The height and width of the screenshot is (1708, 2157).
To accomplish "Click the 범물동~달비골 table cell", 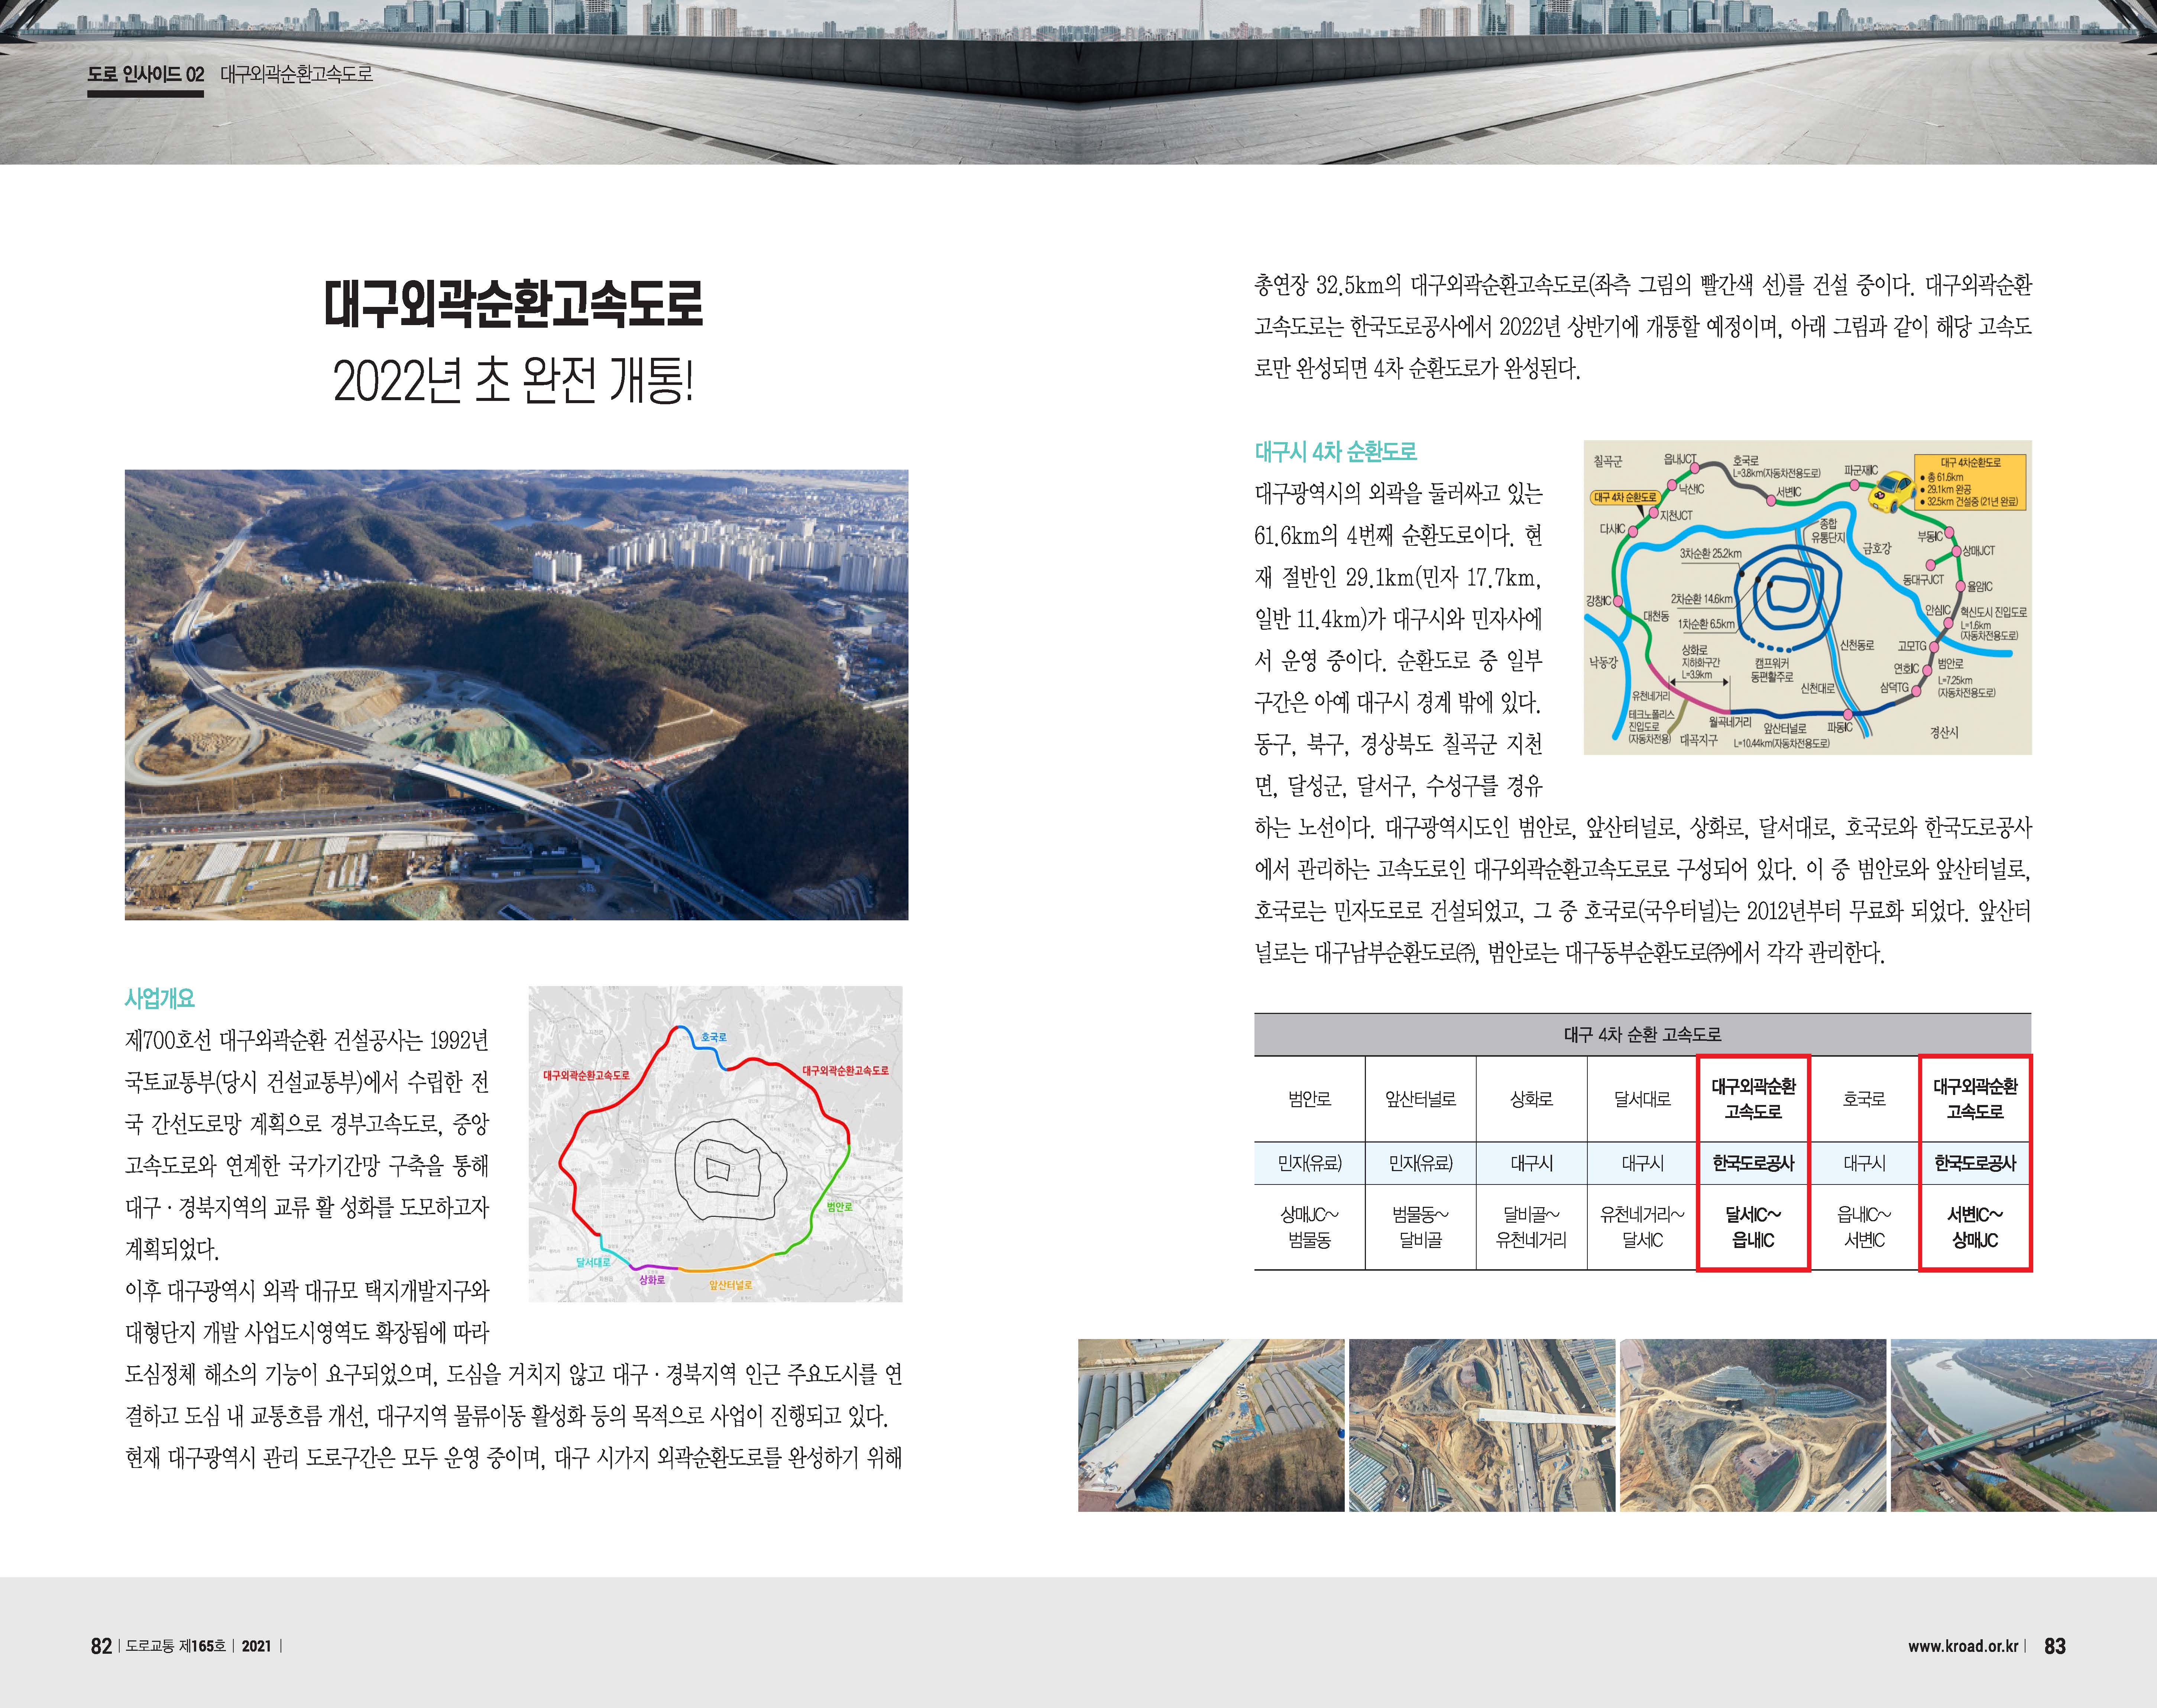I will point(1421,1227).
